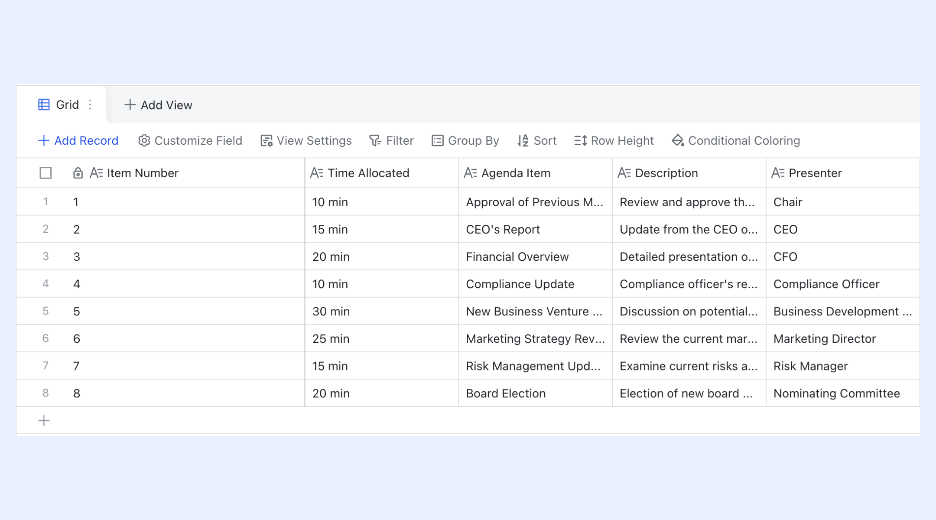Viewport: 936px width, 520px height.
Task: Click the text-type icon of Description
Action: [624, 173]
